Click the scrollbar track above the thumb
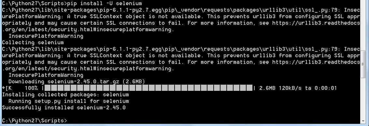 tap(363, 25)
